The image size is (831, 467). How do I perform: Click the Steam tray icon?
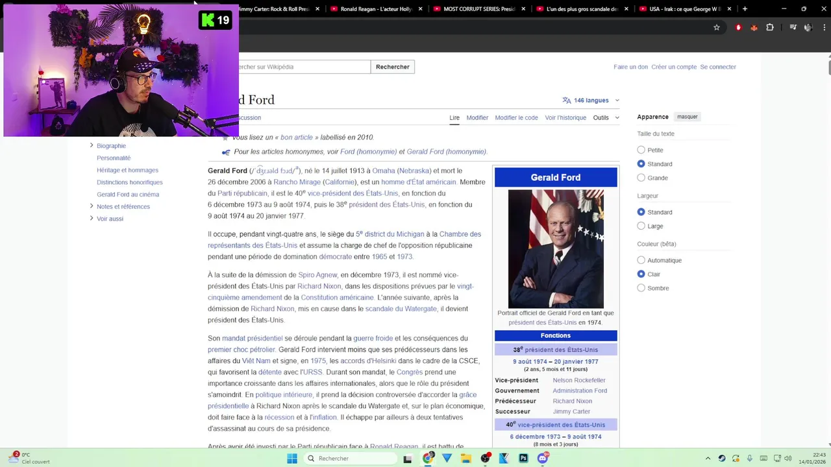pyautogui.click(x=721, y=459)
